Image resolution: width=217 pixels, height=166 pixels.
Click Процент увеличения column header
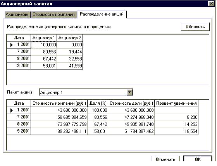(176, 104)
